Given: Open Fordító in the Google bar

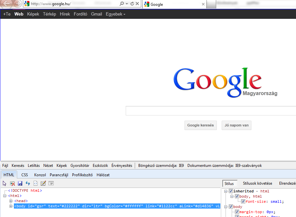Looking at the screenshot, I should tap(80, 14).
